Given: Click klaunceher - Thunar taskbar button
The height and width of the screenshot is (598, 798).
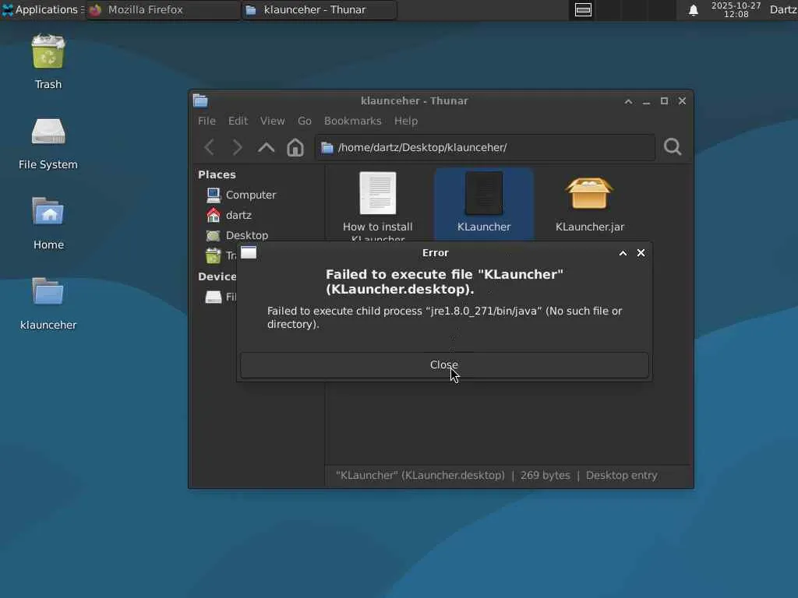Looking at the screenshot, I should [x=319, y=9].
